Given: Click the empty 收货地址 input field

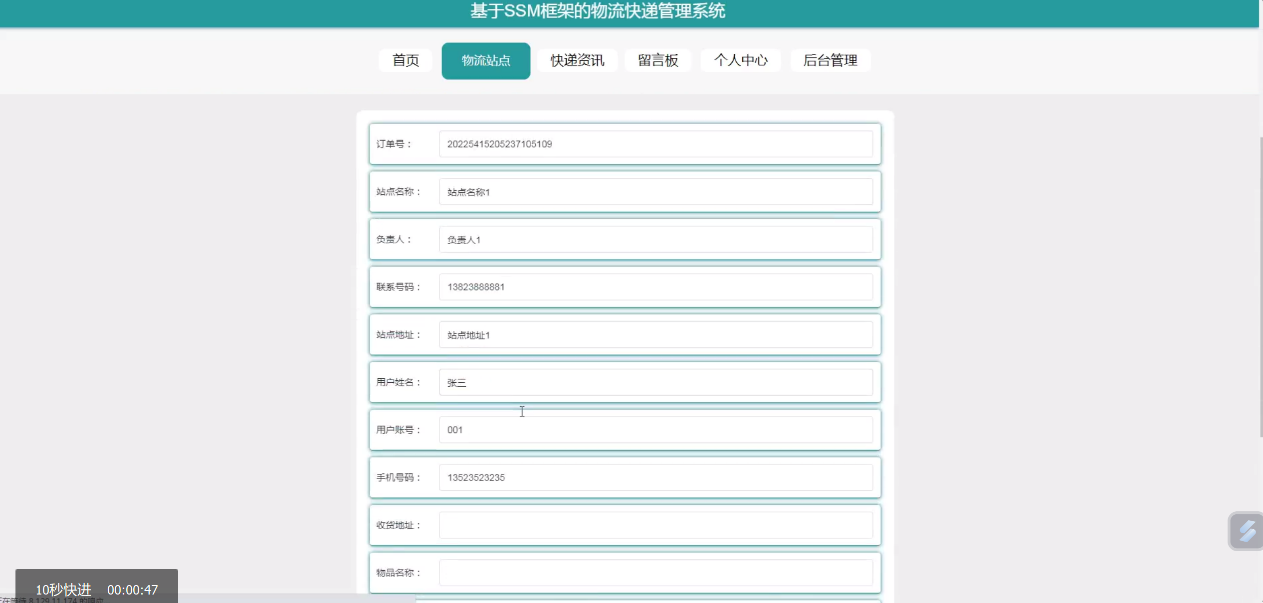Looking at the screenshot, I should (x=655, y=525).
